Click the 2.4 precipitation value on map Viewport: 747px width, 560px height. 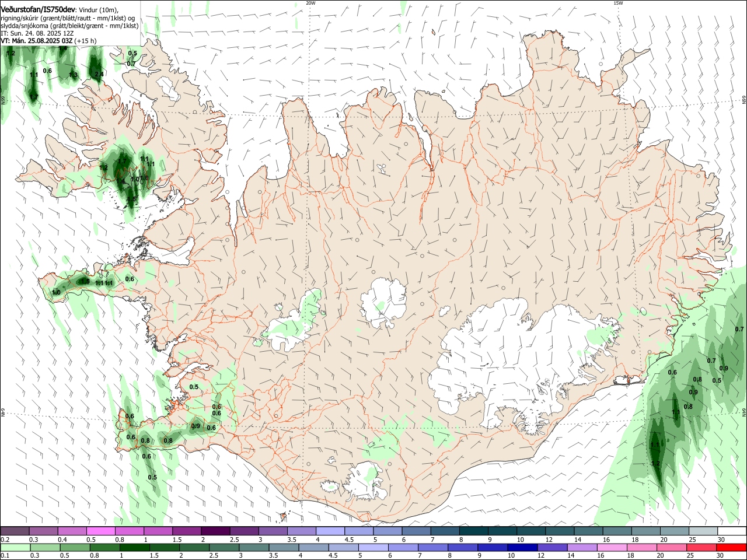99,74
